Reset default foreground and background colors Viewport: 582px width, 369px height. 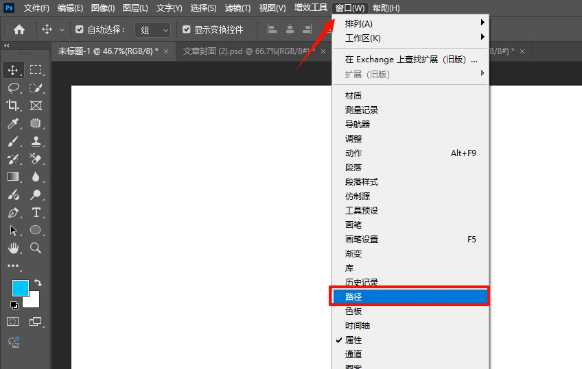coord(14,305)
